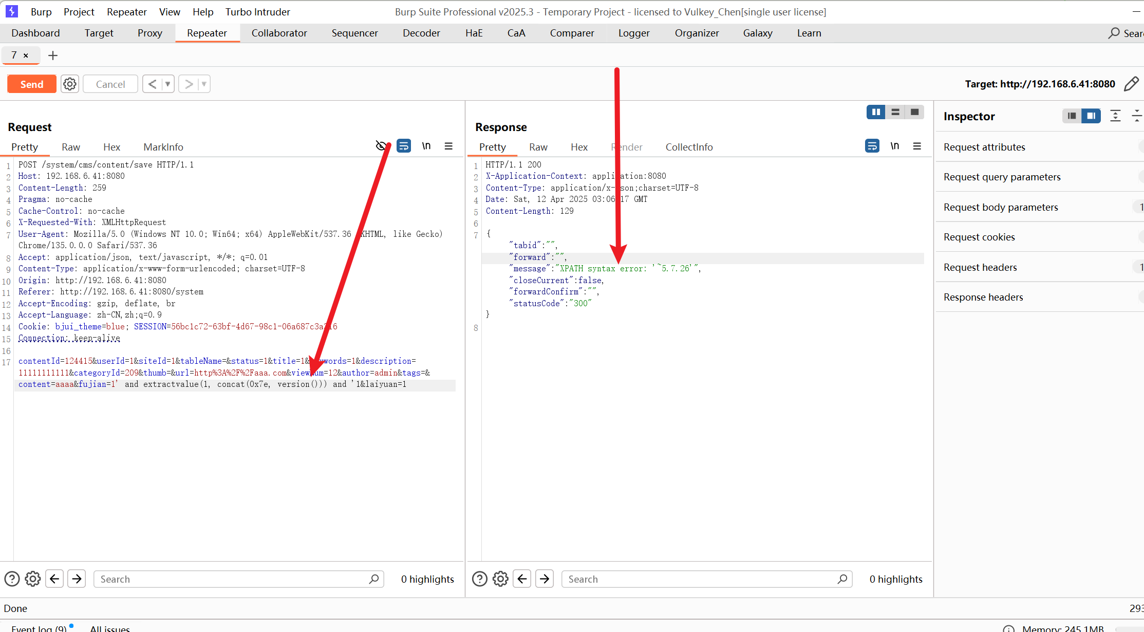Image resolution: width=1144 pixels, height=632 pixels.
Task: View Request in Raw mode
Action: (x=71, y=147)
